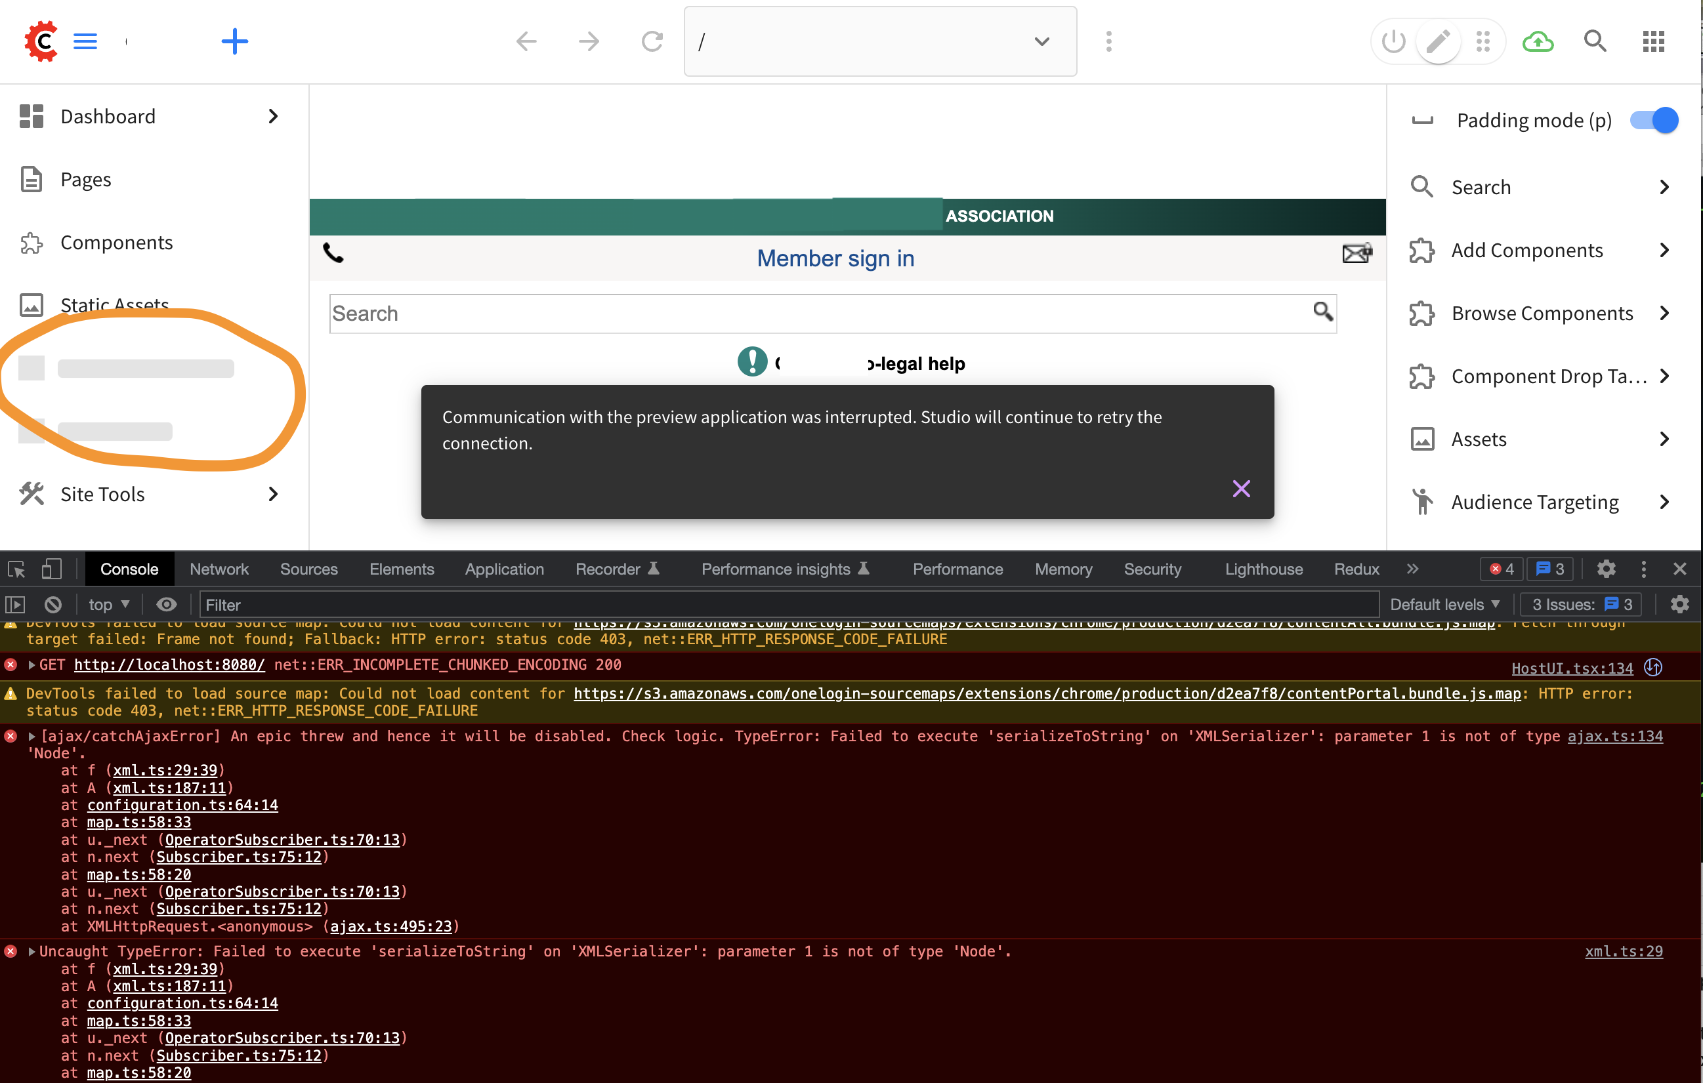Expand the page path dropdown arrow
This screenshot has height=1083, width=1703.
(1041, 41)
